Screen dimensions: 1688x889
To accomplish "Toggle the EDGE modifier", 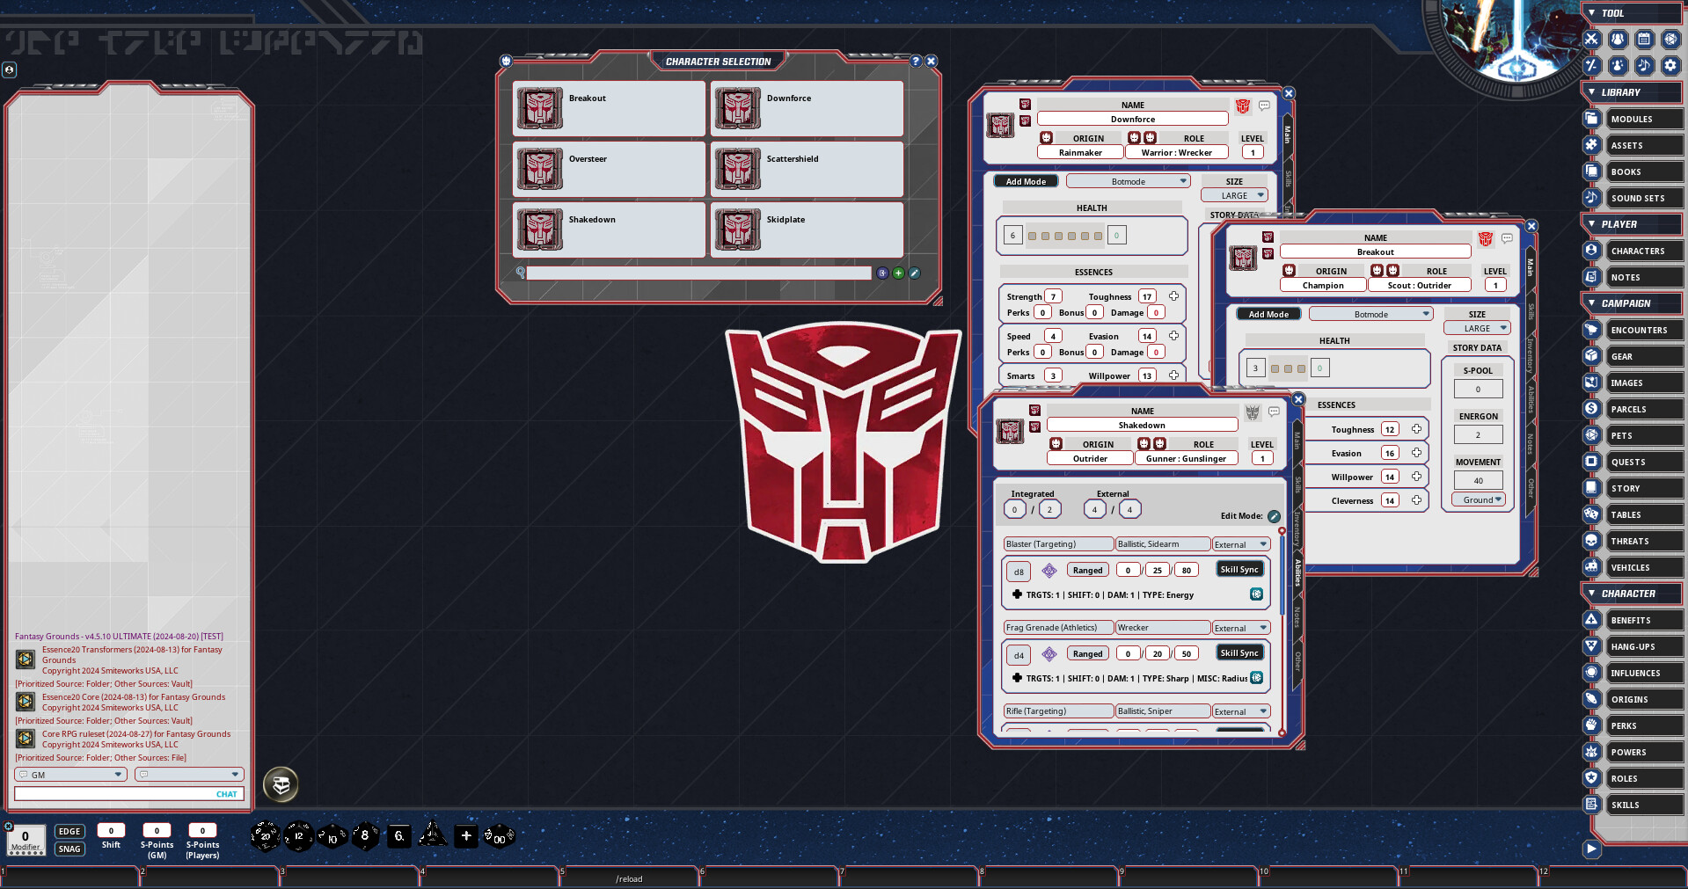I will tap(69, 830).
